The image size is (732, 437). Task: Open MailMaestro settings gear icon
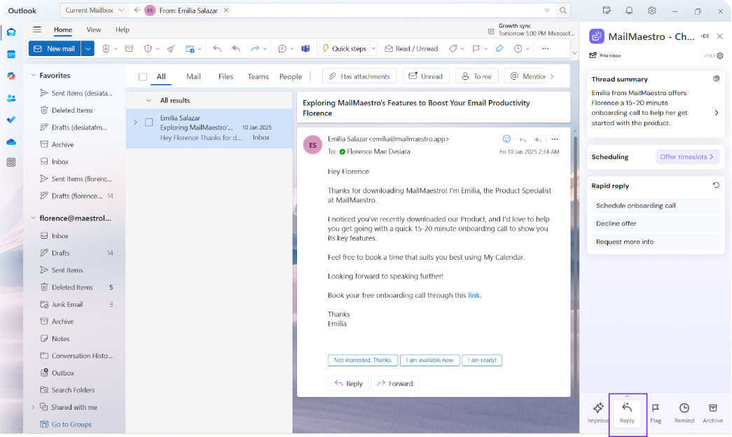720,55
